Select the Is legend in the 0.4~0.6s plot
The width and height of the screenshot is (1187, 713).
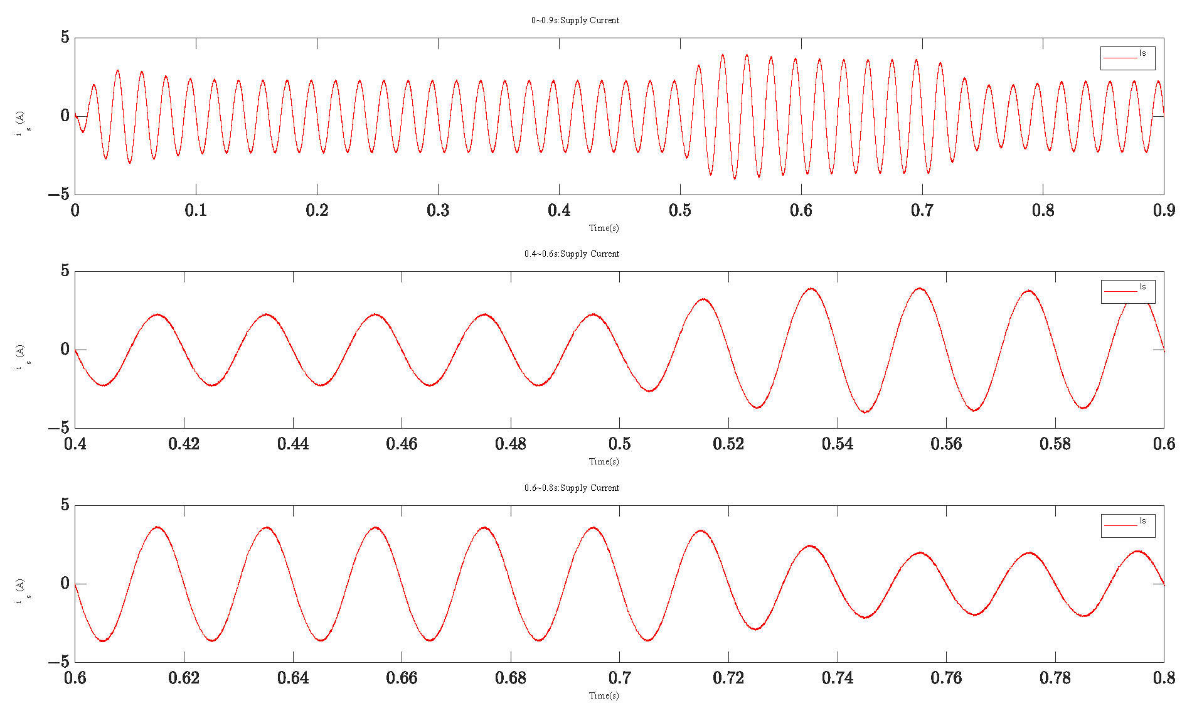point(1127,291)
